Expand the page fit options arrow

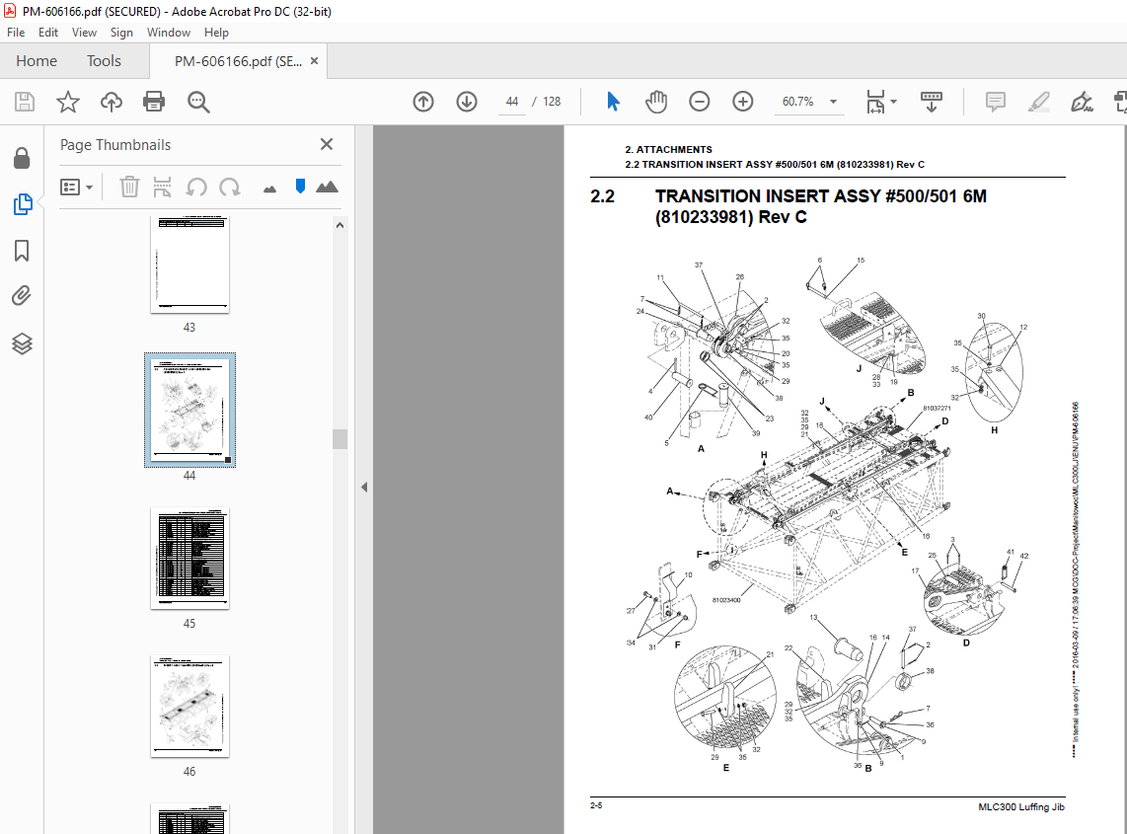[893, 102]
